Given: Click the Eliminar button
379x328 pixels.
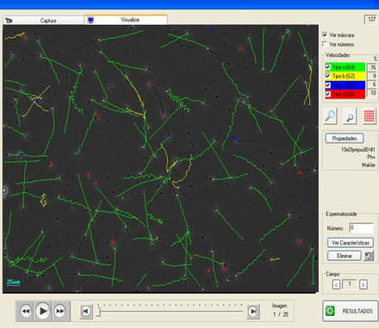Looking at the screenshot, I should (345, 256).
